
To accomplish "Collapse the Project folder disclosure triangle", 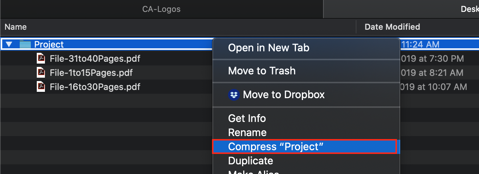I will click(9, 45).
